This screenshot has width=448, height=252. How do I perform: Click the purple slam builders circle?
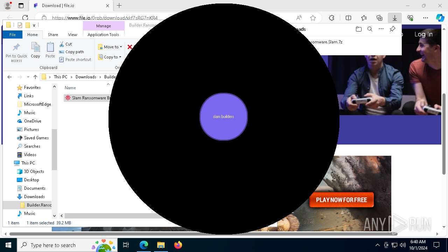tap(224, 117)
